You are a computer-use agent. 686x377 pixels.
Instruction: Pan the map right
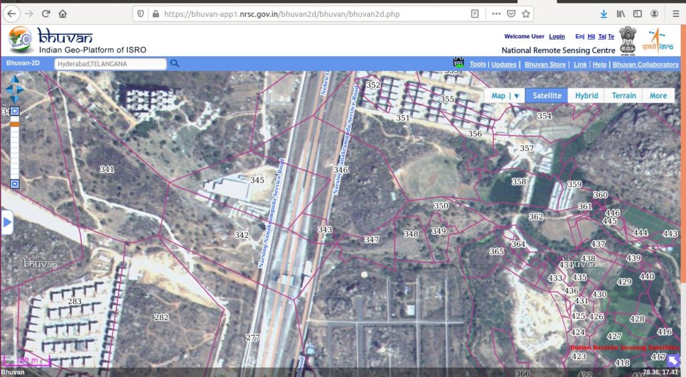(21, 89)
